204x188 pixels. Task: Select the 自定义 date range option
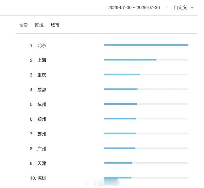point(181,7)
